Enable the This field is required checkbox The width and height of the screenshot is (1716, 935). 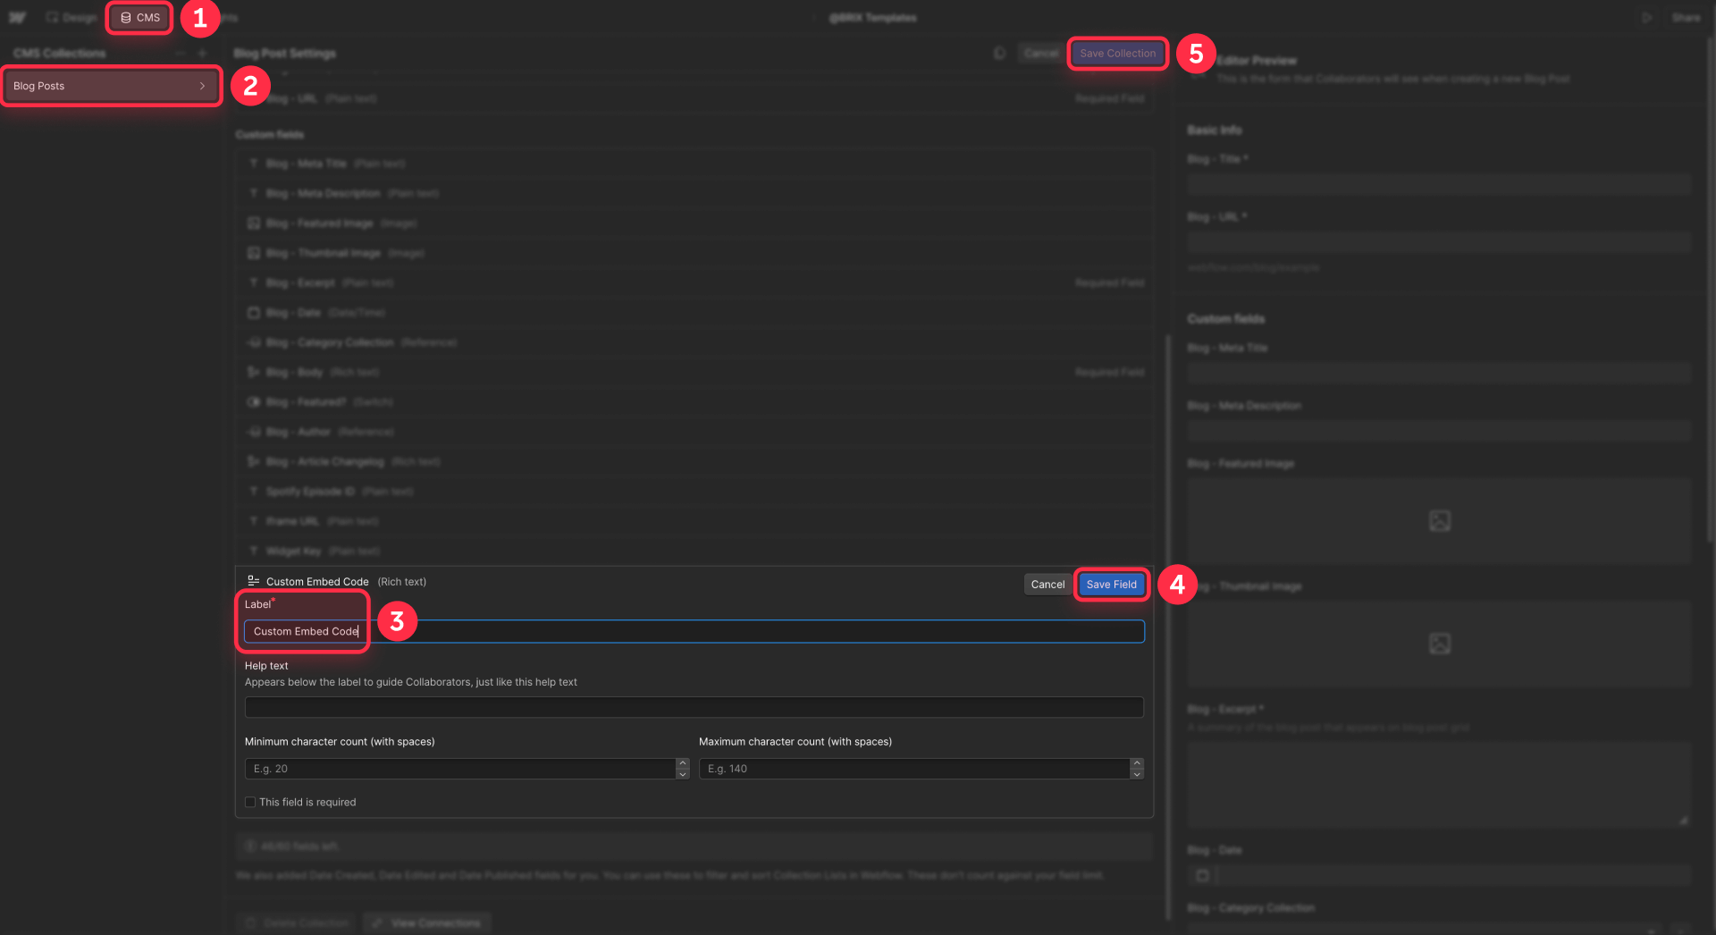(250, 802)
